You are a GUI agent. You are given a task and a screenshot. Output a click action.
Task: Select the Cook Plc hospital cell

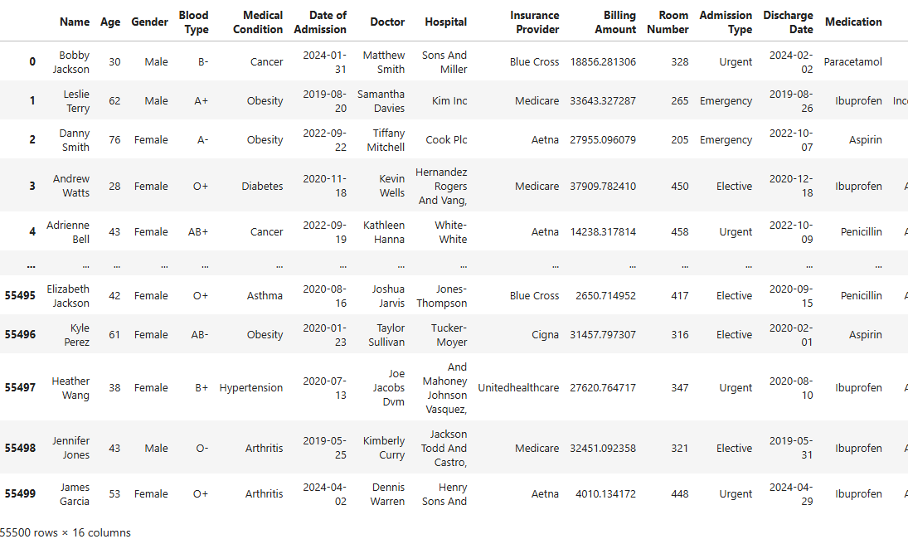(446, 140)
